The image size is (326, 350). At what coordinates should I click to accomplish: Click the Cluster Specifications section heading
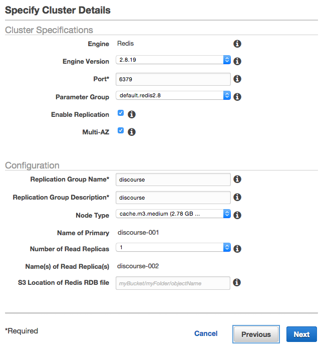tap(49, 30)
